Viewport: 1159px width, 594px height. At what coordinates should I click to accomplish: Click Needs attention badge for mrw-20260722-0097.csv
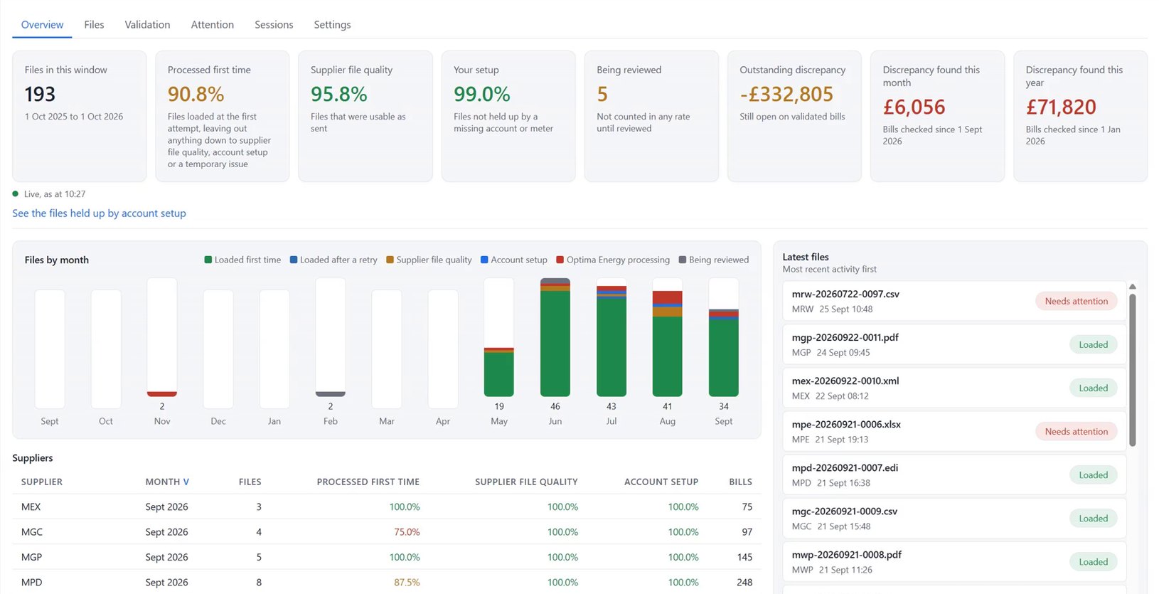(x=1077, y=301)
